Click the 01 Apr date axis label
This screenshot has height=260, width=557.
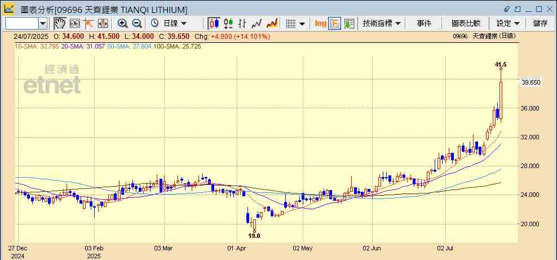click(237, 248)
